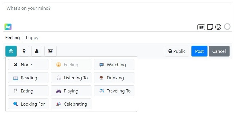Pick the Traveling To activity

coord(114,91)
